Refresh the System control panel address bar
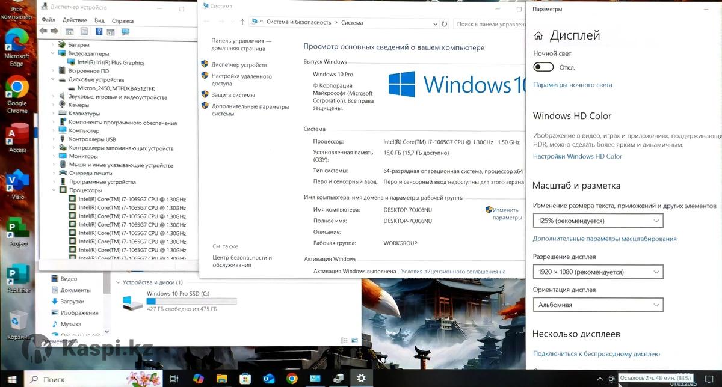Screen dimensions: 722x387 pyautogui.click(x=445, y=24)
